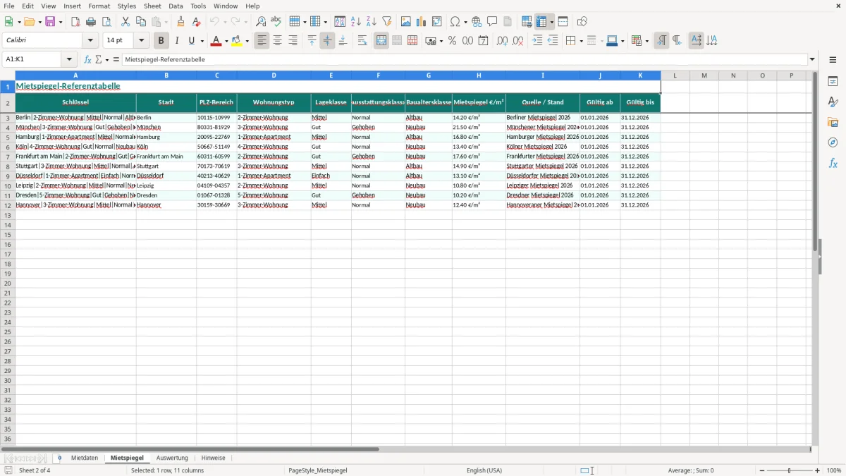Toggle Italic formatting
846x476 pixels.
coord(177,41)
